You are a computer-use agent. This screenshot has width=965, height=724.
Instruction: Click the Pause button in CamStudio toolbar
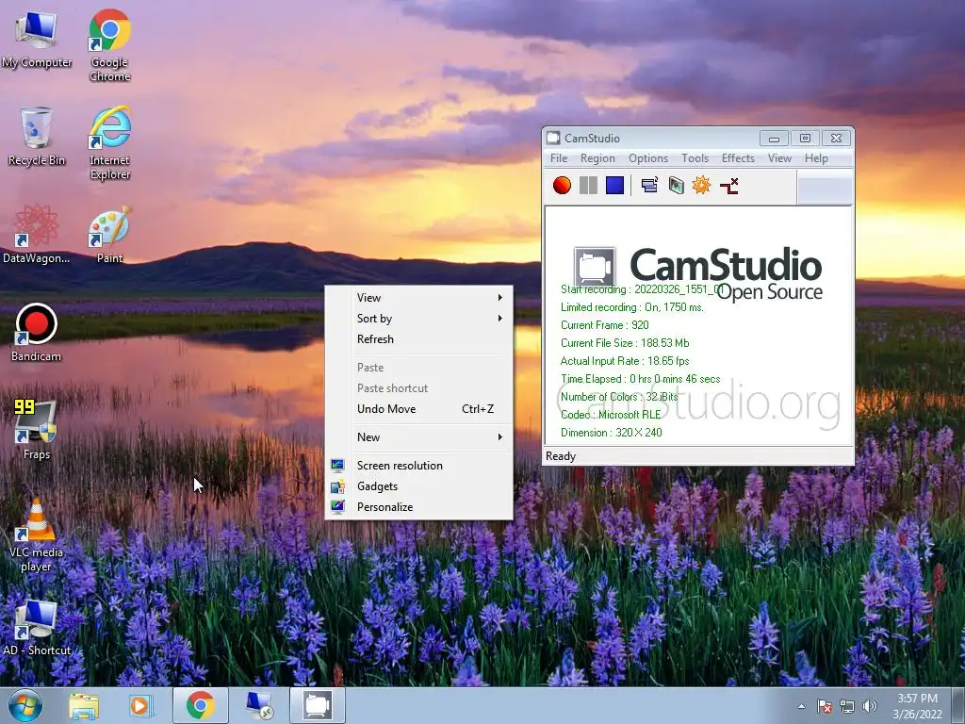[x=588, y=186]
